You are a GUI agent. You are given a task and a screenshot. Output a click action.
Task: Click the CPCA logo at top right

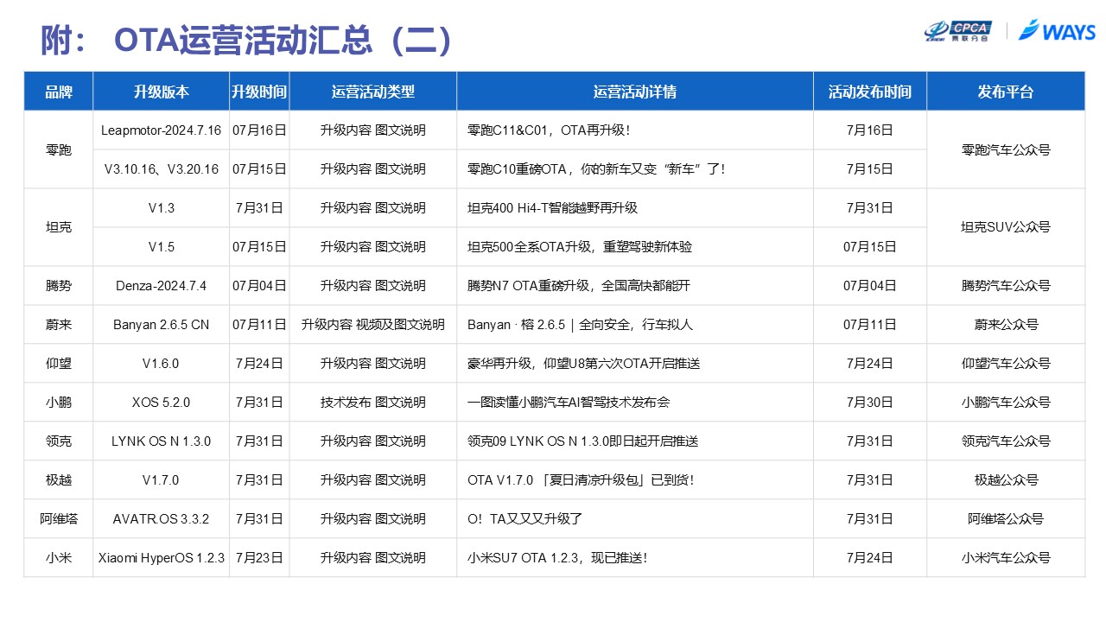(957, 31)
